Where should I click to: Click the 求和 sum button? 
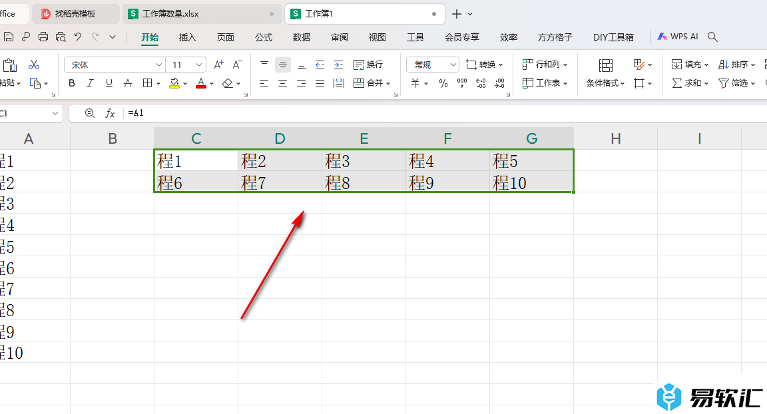tap(690, 83)
